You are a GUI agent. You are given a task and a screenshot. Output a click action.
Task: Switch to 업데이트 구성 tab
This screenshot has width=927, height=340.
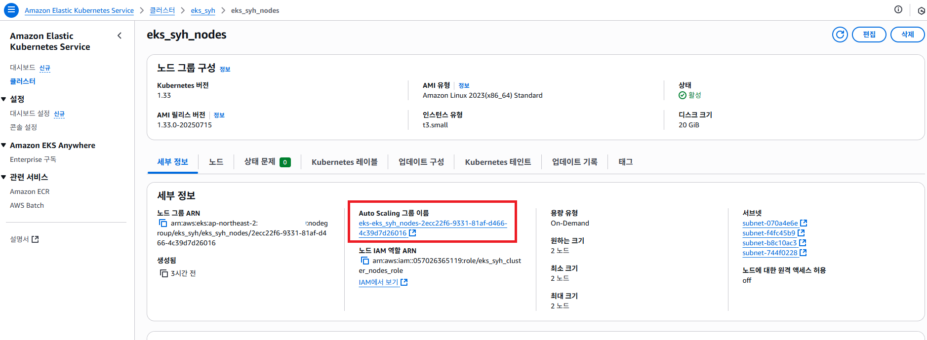[x=421, y=162]
